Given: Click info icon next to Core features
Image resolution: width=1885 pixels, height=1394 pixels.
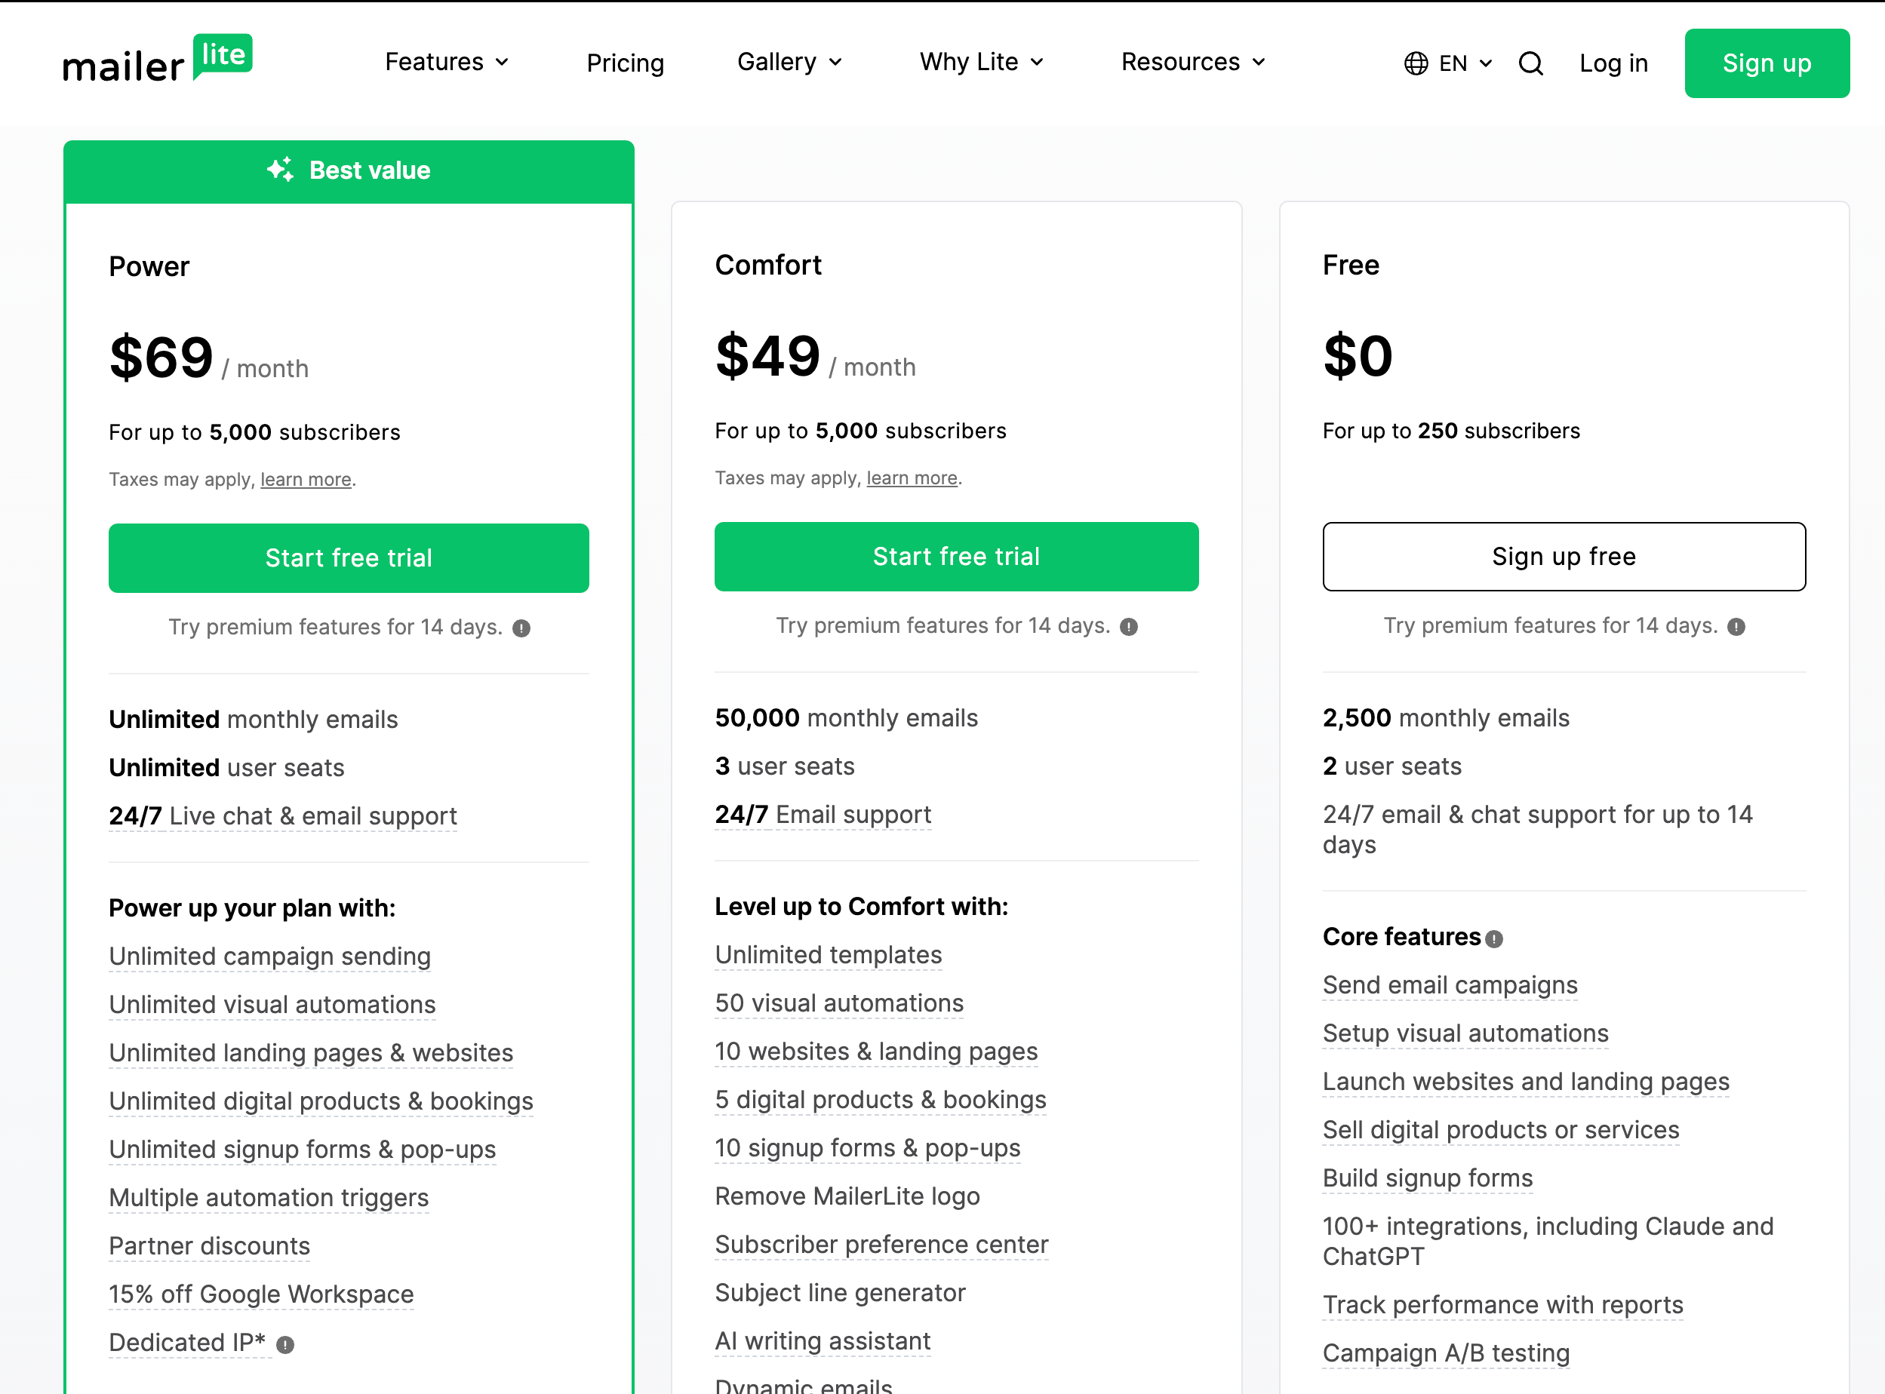Looking at the screenshot, I should coord(1494,939).
